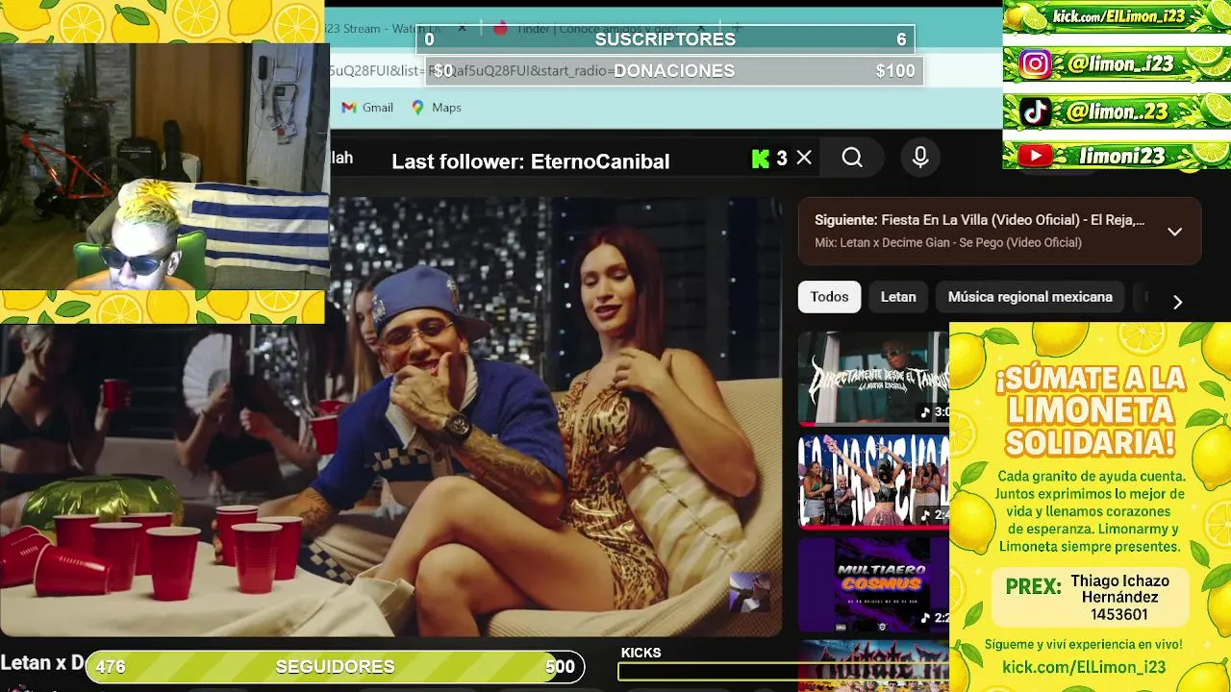Open the YouTube search magnifier icon
Viewport: 1231px width, 692px height.
[852, 158]
